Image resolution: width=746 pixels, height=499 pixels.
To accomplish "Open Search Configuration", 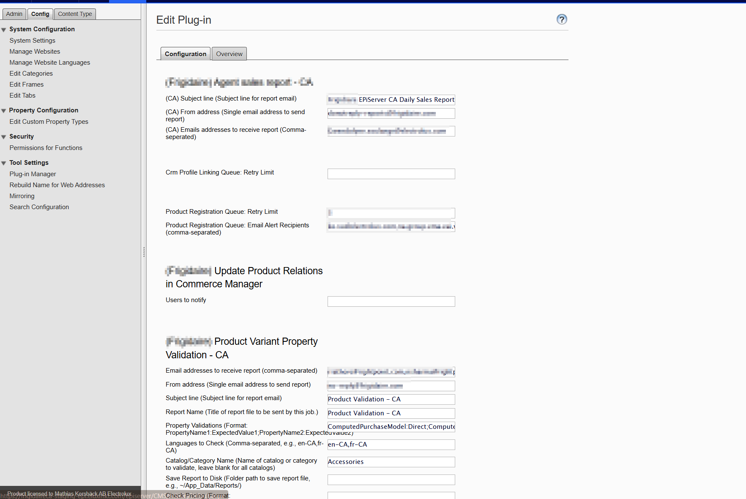I will coord(39,207).
